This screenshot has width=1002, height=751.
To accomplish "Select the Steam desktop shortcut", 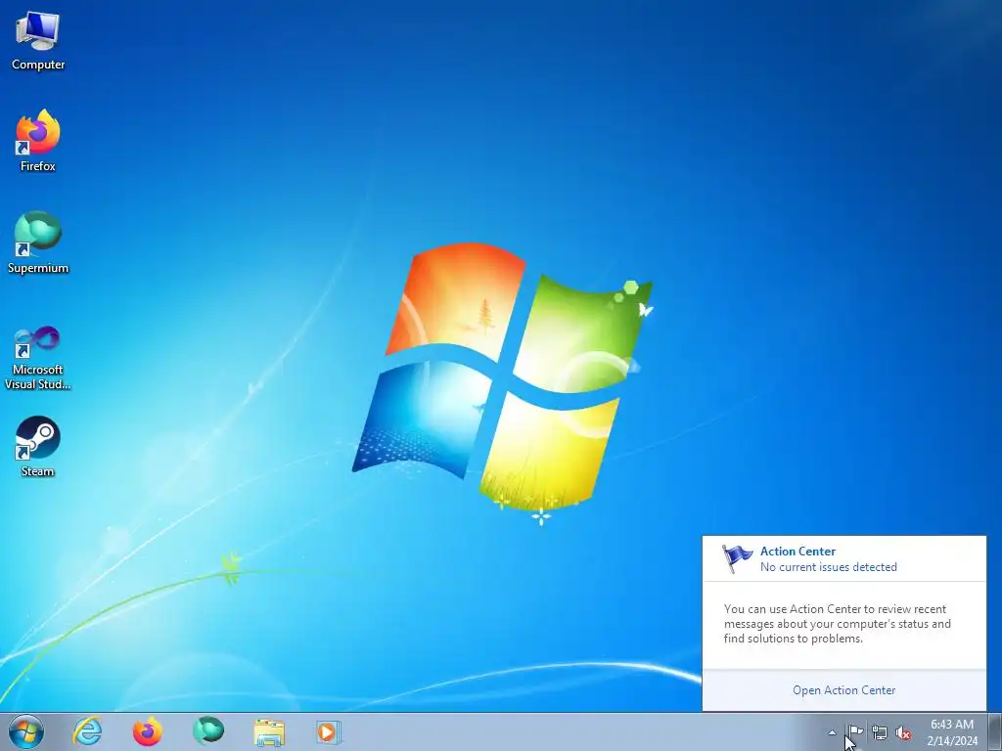I will point(38,447).
